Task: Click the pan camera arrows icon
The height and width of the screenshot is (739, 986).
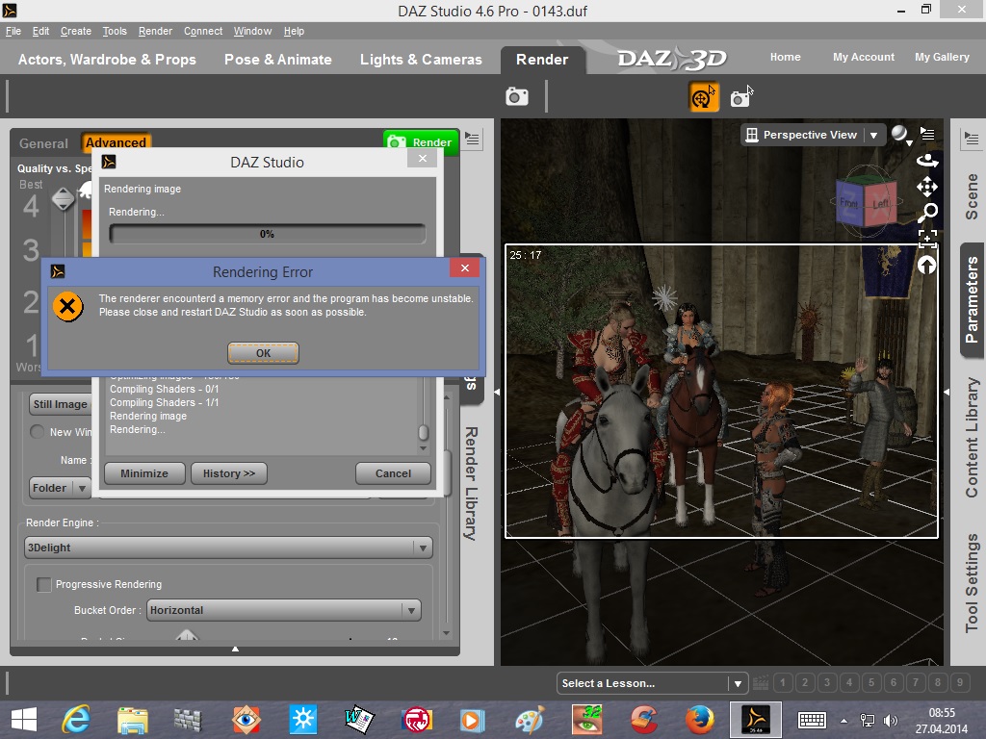Action: coord(927,187)
